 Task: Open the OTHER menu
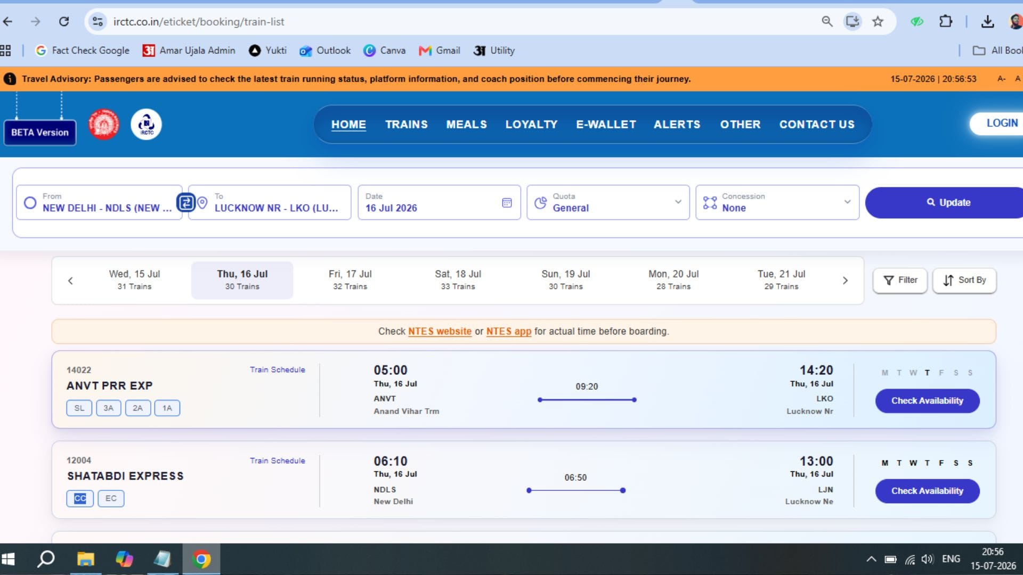(x=741, y=124)
